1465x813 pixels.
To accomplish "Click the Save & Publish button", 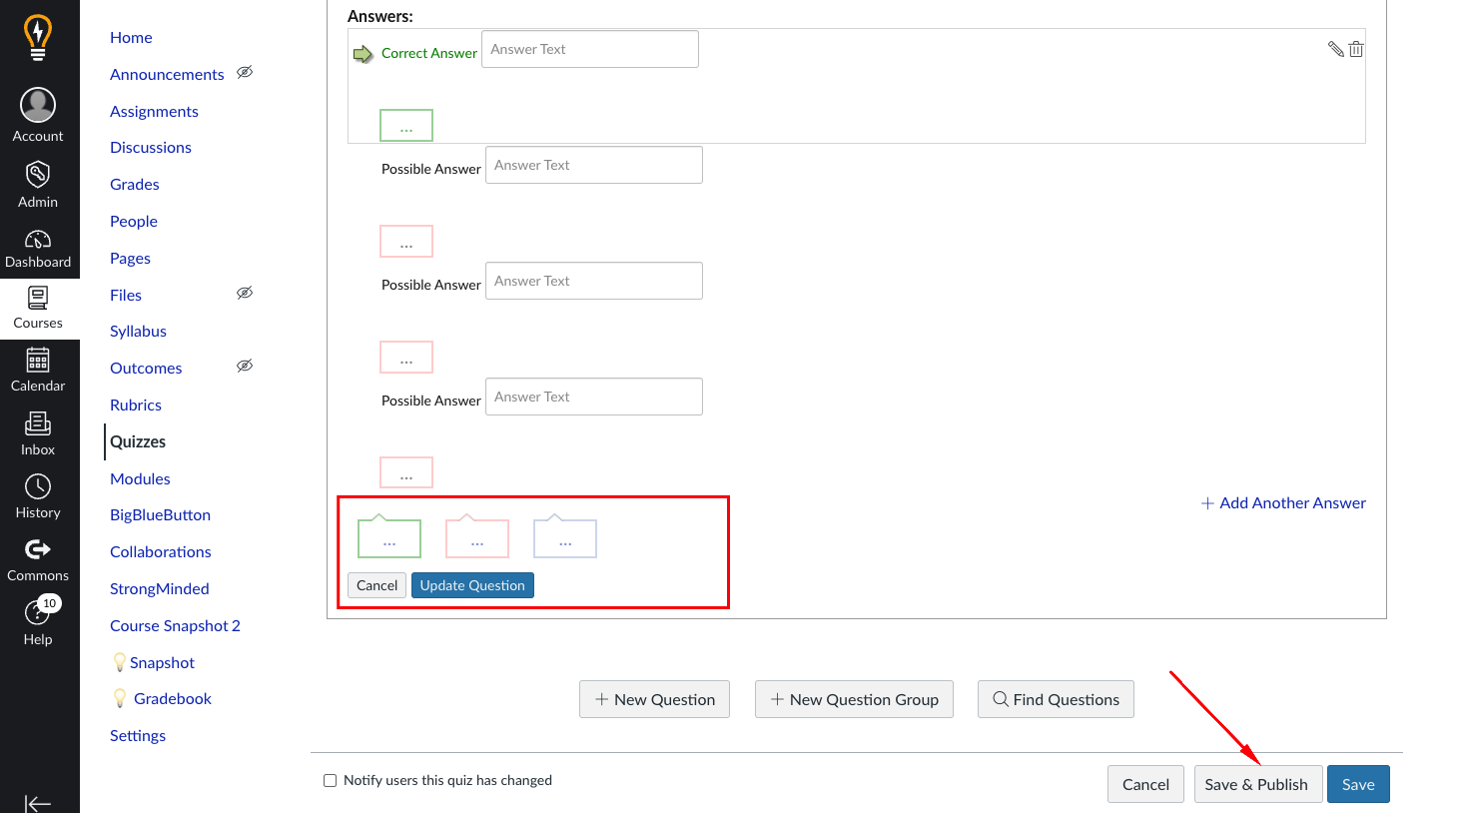I will coord(1257,784).
